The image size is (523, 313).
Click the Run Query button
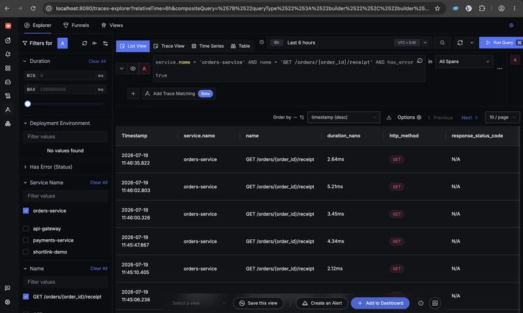[501, 42]
